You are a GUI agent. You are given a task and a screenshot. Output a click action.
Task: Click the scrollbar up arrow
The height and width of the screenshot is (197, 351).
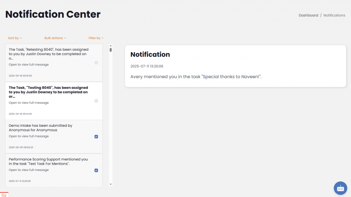pos(111,45)
